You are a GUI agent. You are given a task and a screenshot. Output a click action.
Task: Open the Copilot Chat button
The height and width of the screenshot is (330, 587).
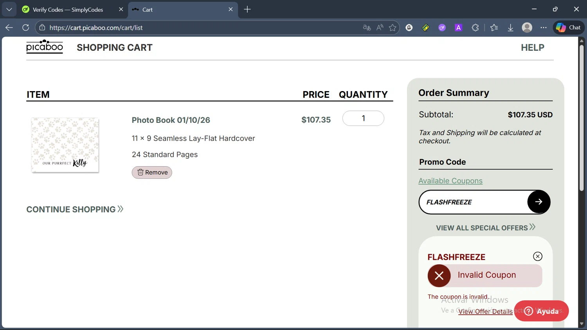coord(569,27)
